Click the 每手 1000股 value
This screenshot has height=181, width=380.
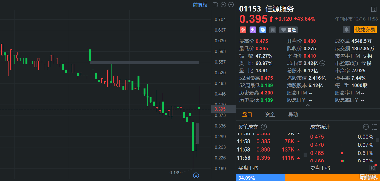tap(359, 85)
